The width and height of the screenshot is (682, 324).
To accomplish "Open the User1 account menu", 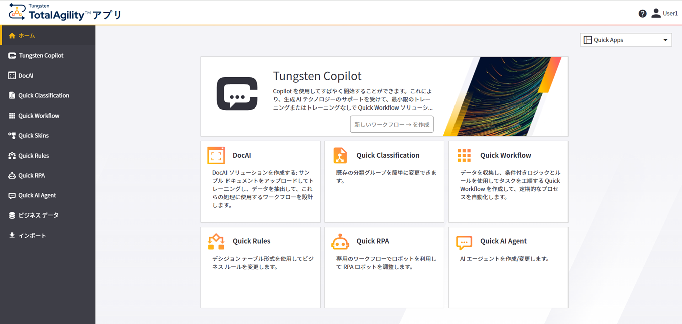I will pos(664,13).
